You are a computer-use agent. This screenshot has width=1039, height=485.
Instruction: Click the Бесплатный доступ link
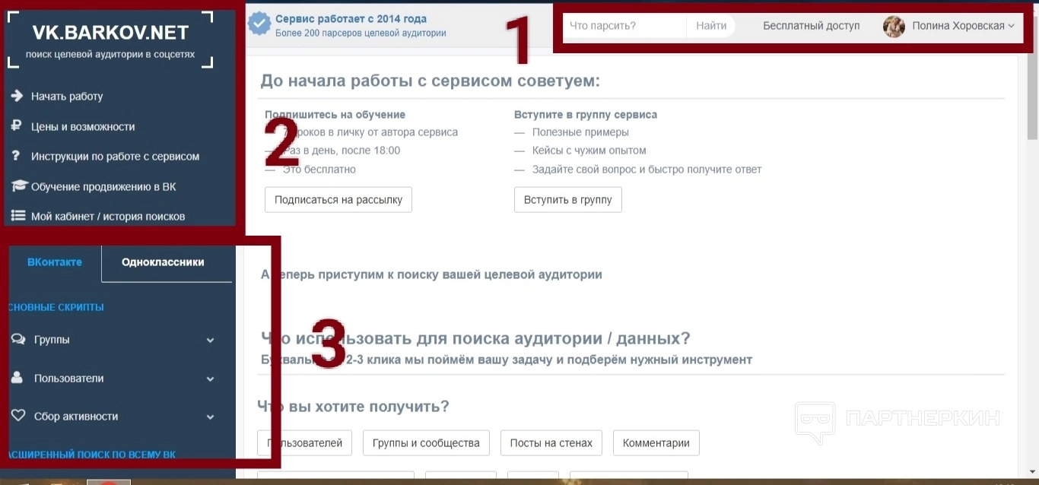[x=812, y=26]
